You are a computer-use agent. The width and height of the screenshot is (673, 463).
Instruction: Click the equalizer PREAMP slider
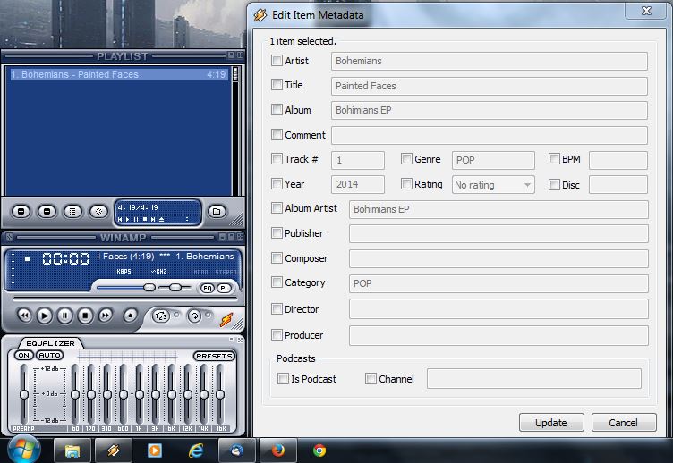[x=24, y=394]
